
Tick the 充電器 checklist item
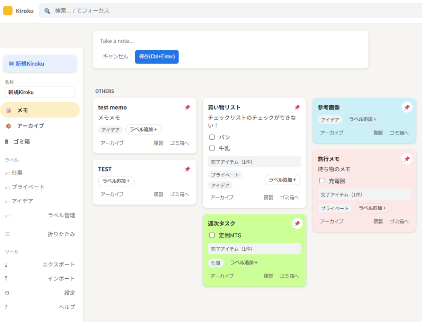[x=322, y=181]
